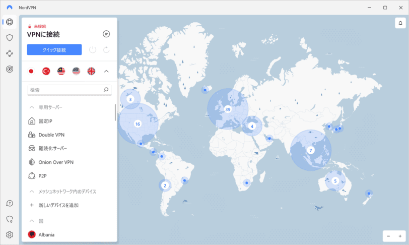Open the Dark Web Monitor target icon
The width and height of the screenshot is (409, 245).
(10, 69)
